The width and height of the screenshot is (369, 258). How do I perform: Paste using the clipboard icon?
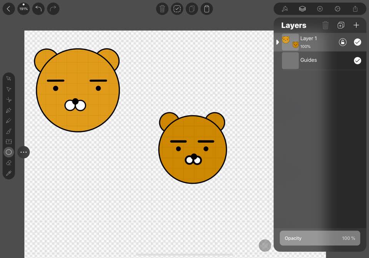[207, 9]
